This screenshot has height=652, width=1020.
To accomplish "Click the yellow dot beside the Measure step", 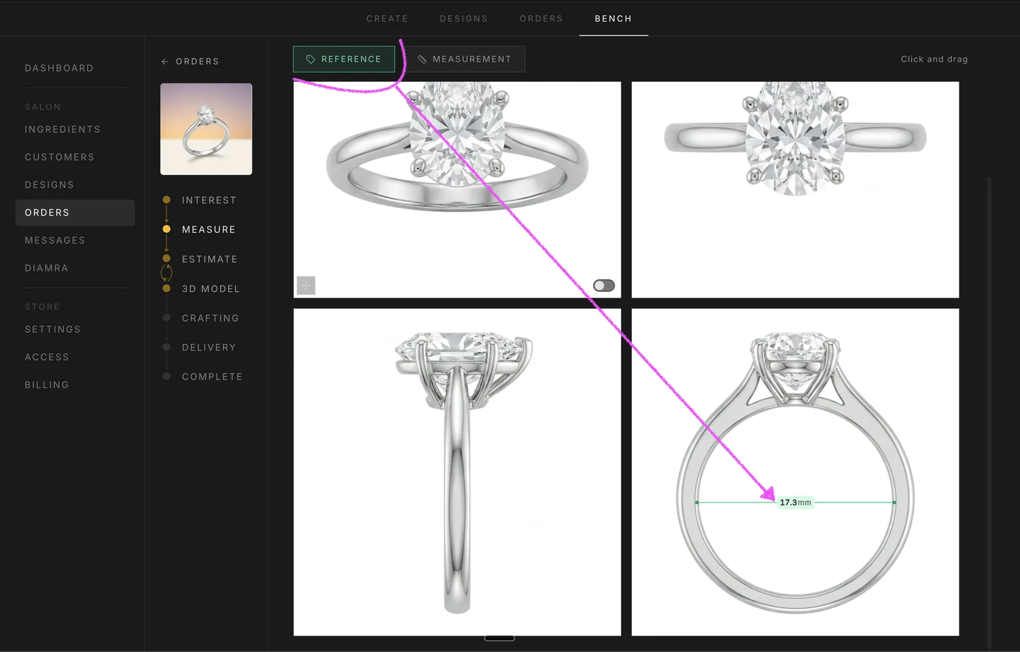I will (166, 229).
